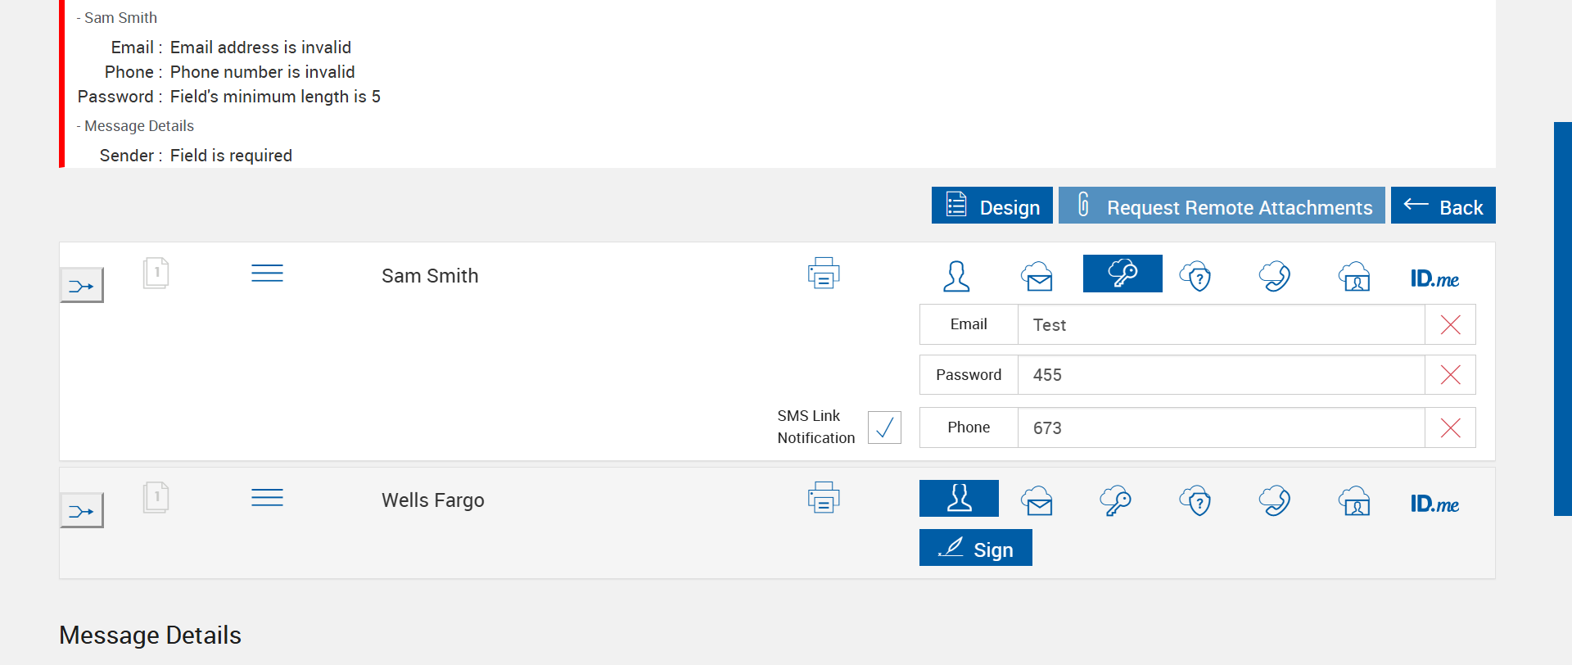Screen dimensions: 1572x665
Task: Click print icon in Sam Smith row
Action: (823, 274)
